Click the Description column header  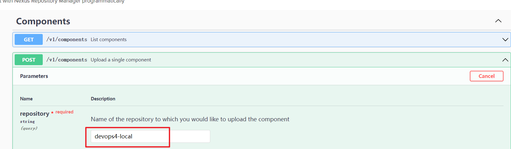click(103, 99)
